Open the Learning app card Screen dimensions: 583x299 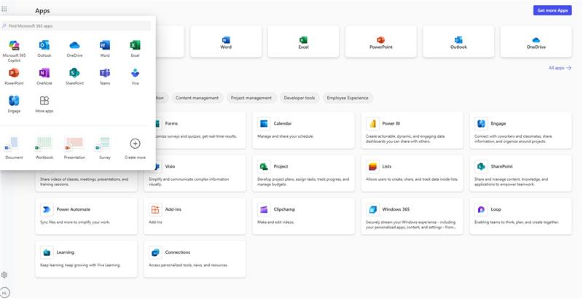pyautogui.click(x=86, y=259)
